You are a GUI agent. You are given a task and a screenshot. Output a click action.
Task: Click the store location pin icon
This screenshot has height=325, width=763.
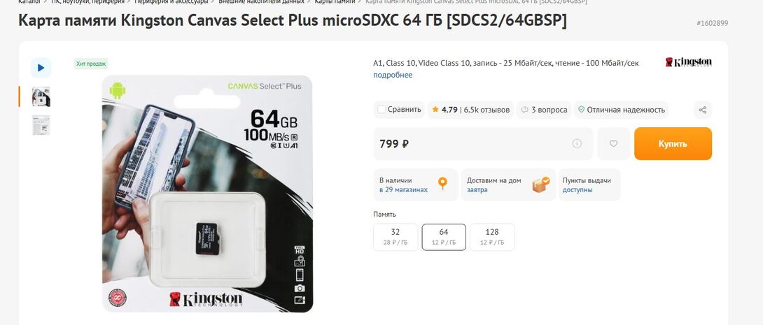442,184
